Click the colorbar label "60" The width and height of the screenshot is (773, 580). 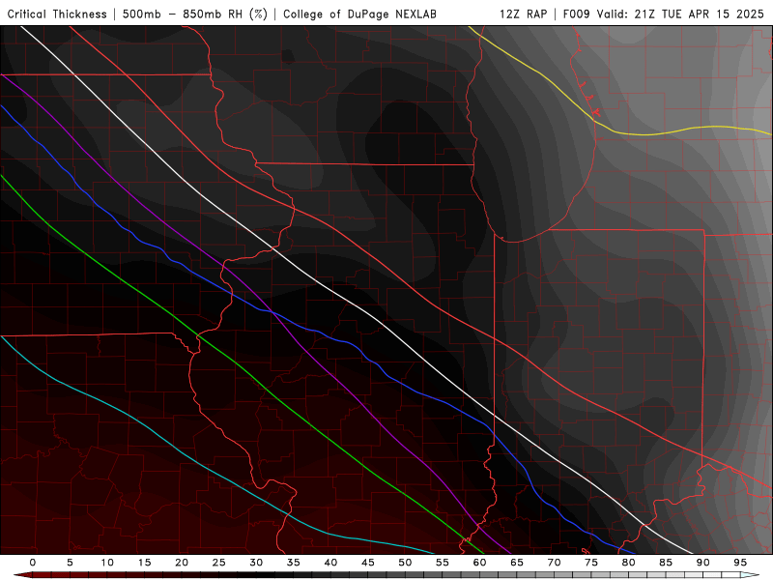(x=479, y=563)
